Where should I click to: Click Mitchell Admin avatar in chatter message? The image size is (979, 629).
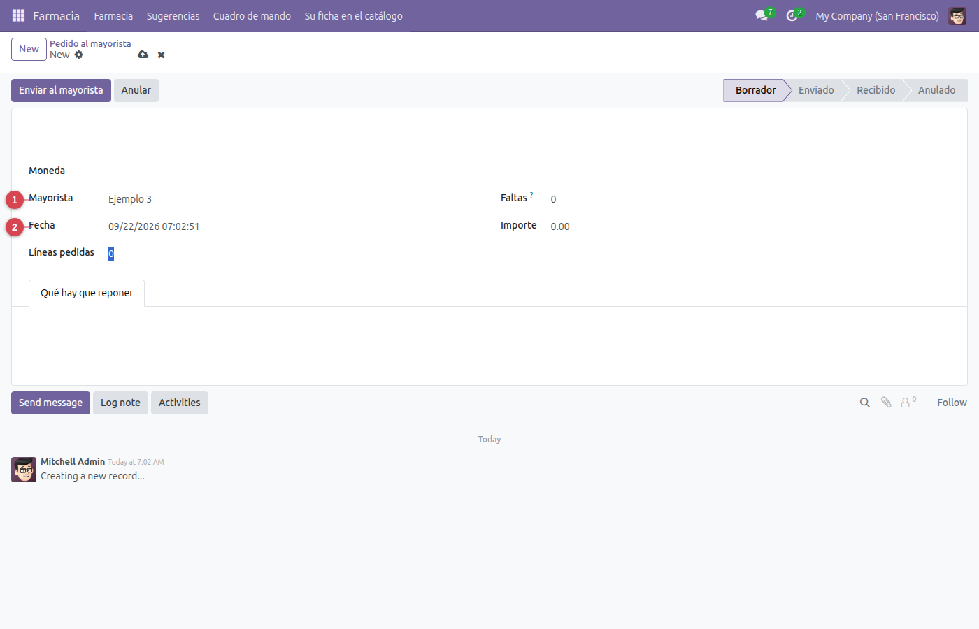coord(24,470)
